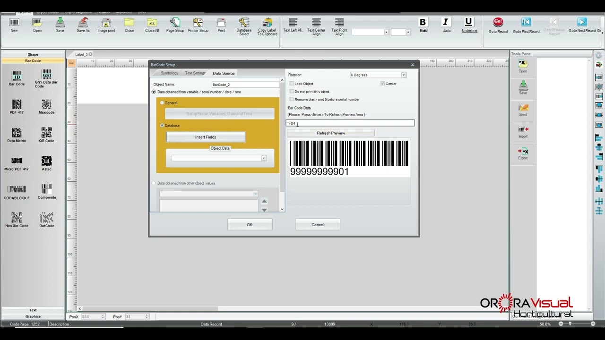Toggle Lock Object checkbox

tap(292, 84)
